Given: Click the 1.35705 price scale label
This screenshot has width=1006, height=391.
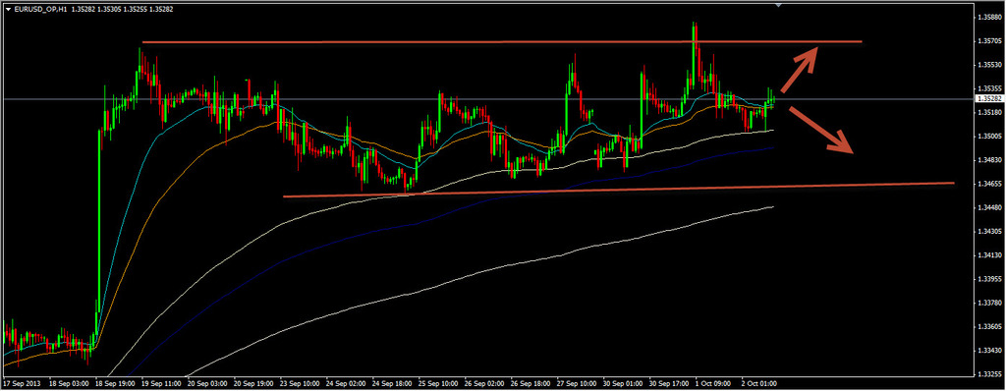Looking at the screenshot, I should coord(988,41).
